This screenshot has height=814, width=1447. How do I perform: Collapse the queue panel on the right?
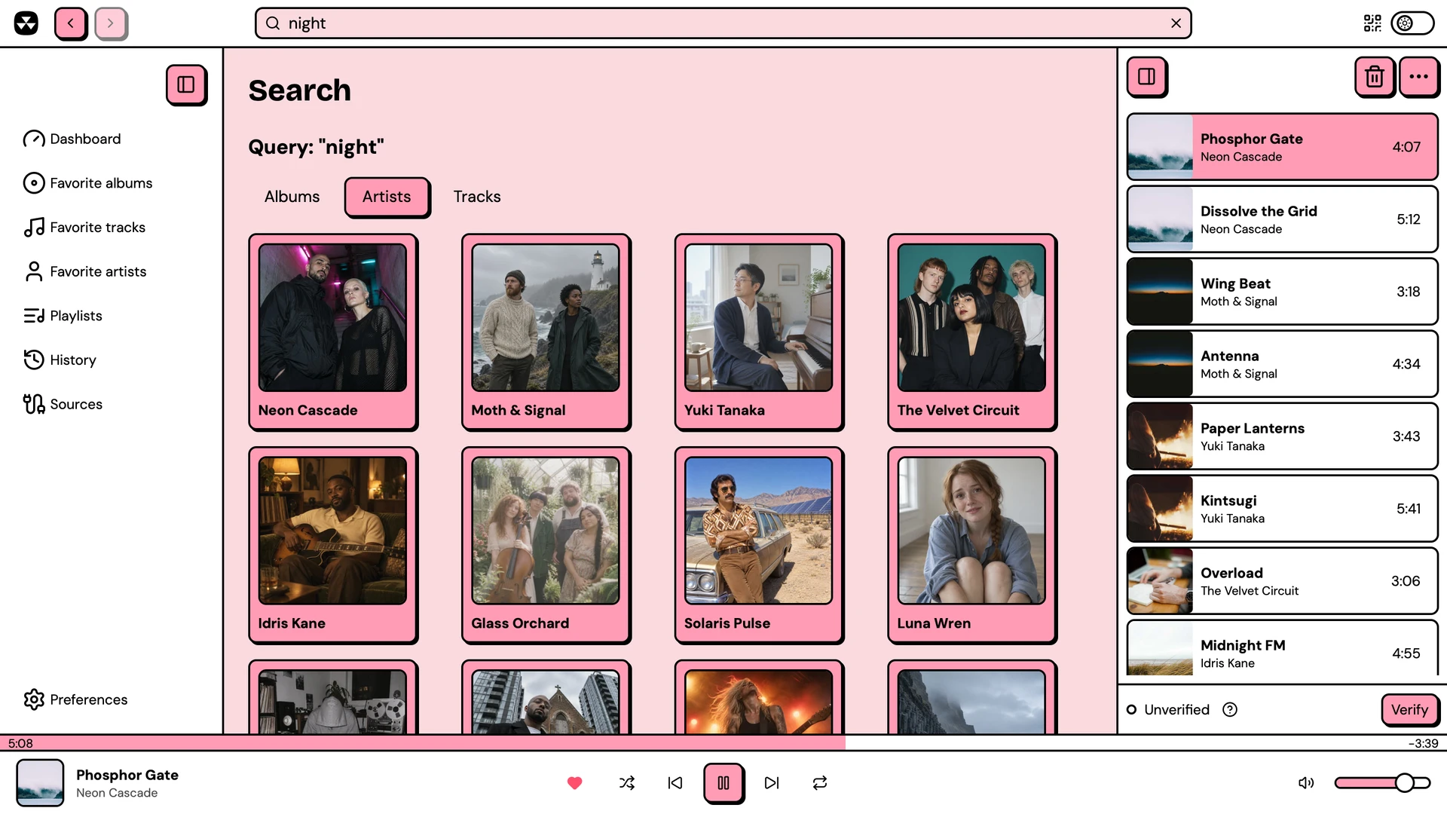tap(1147, 77)
